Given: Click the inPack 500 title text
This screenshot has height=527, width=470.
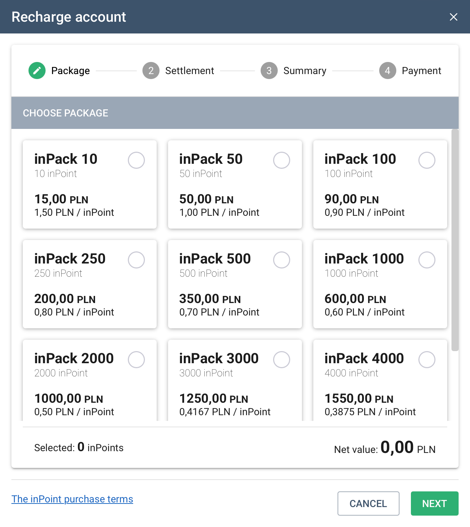Looking at the screenshot, I should (x=215, y=259).
